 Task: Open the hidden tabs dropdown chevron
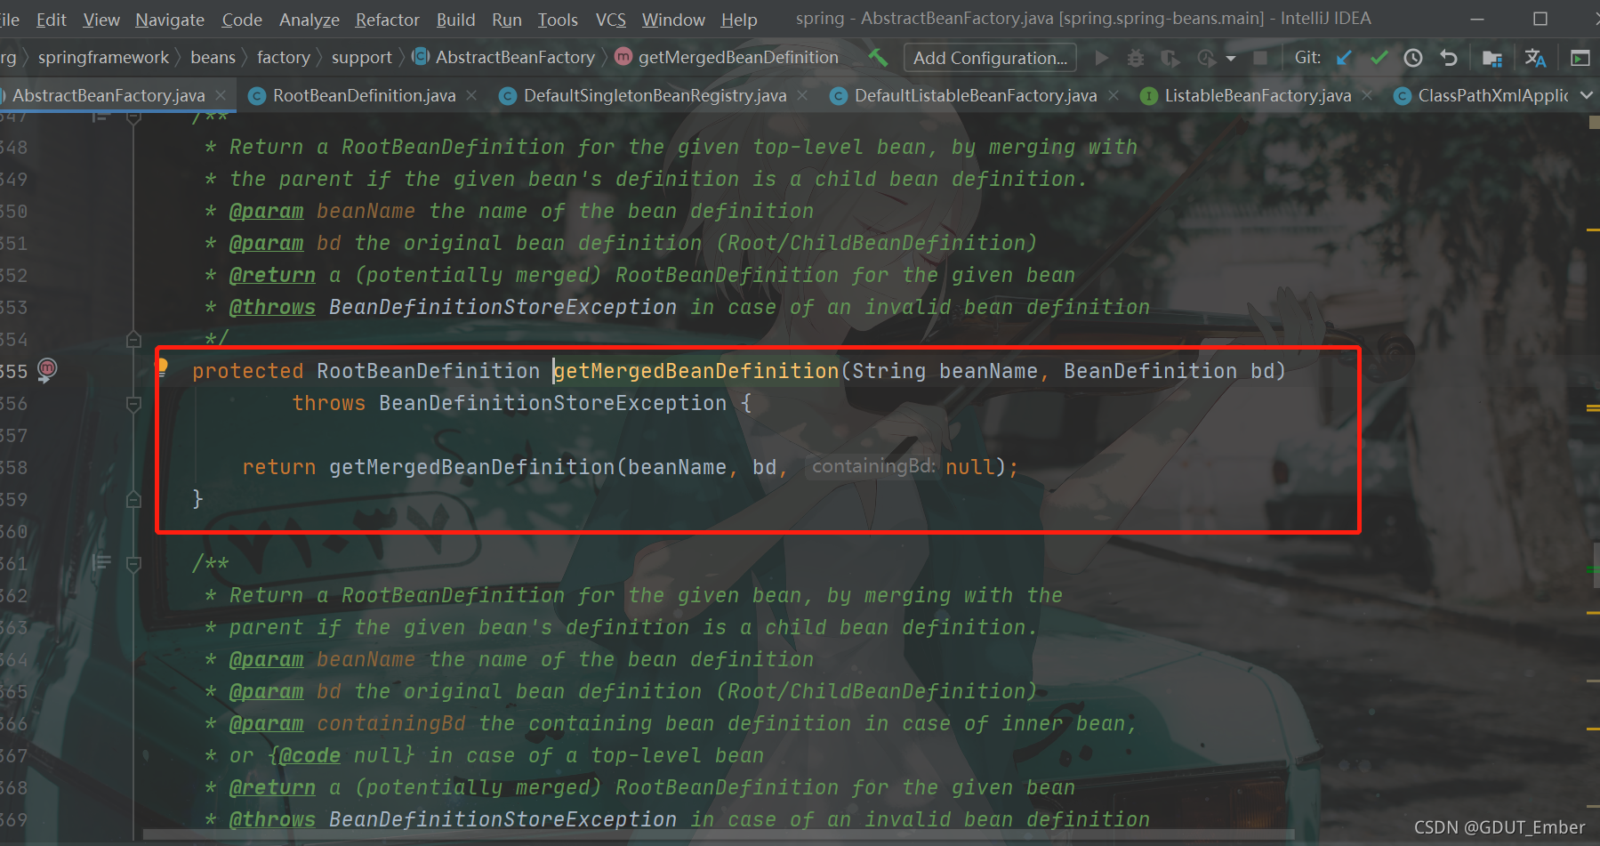click(1587, 95)
